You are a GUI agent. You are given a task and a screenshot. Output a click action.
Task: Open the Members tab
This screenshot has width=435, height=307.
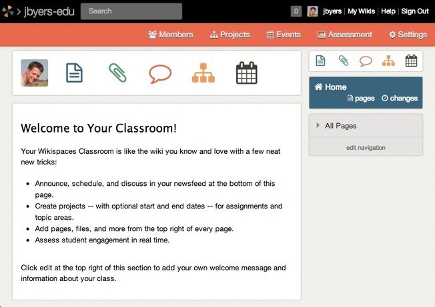[171, 35]
